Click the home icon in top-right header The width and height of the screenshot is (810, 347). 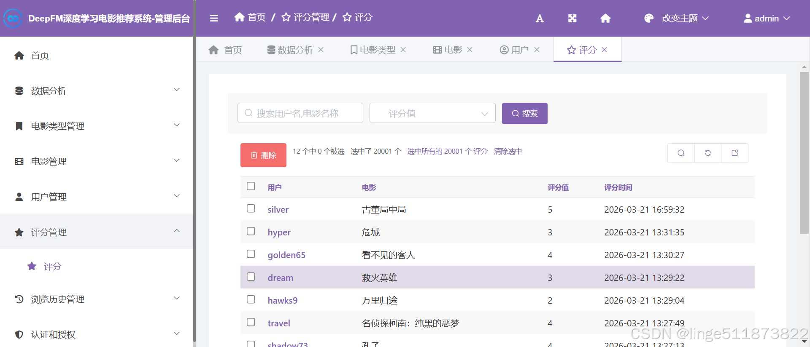pos(605,18)
